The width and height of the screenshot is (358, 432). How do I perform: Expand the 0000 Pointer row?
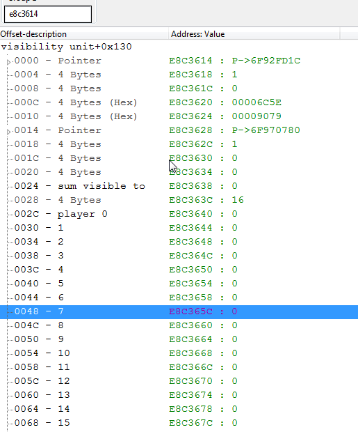click(x=8, y=62)
